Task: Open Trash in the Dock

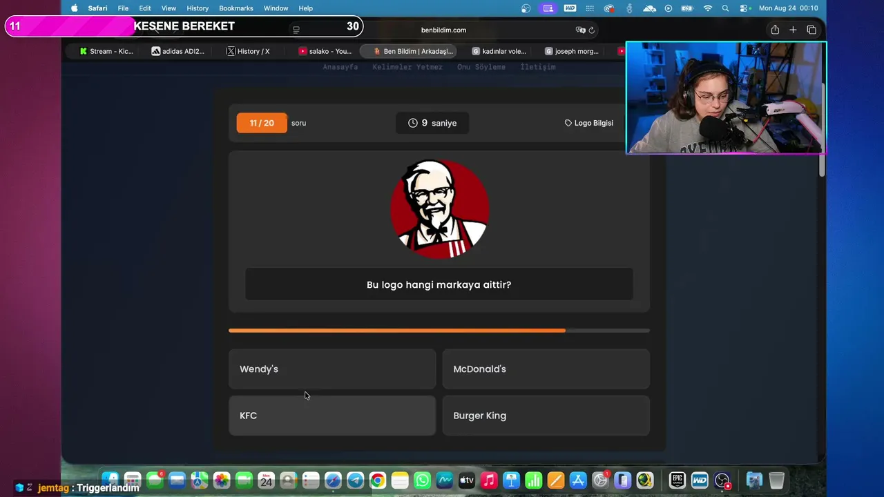Action: coord(776,480)
